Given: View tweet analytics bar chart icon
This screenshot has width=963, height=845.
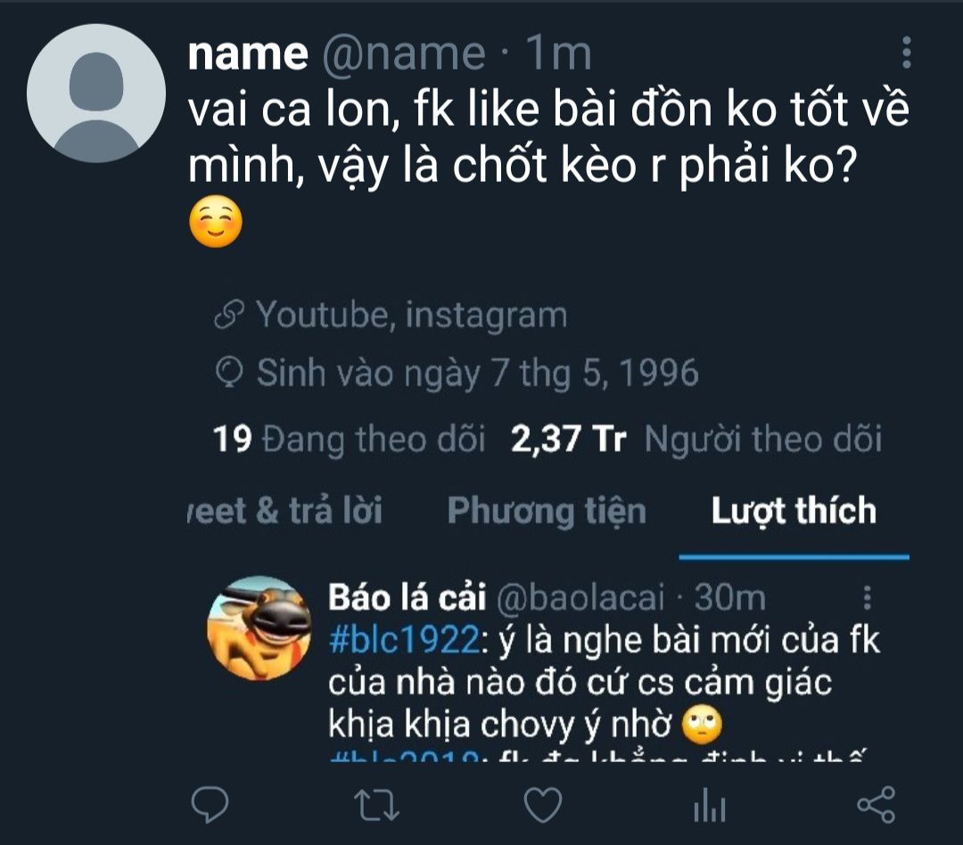Looking at the screenshot, I should (x=709, y=807).
